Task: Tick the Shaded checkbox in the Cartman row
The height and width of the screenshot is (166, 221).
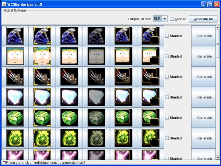Action: click(167, 56)
